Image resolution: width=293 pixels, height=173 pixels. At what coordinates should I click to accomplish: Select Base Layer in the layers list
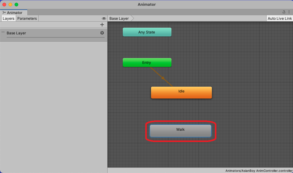(x=46, y=33)
